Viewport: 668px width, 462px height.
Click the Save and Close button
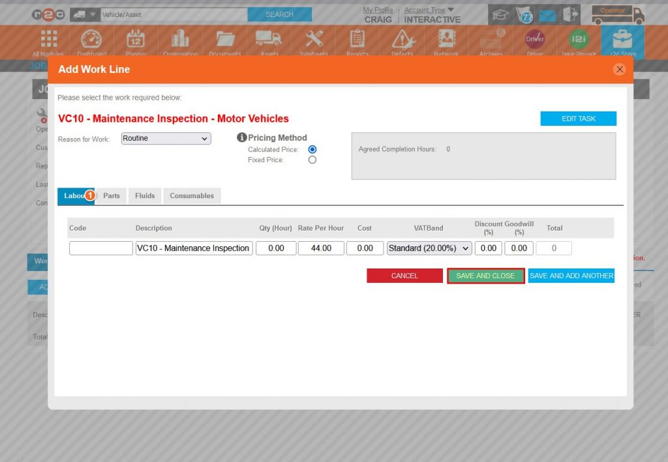pos(485,276)
